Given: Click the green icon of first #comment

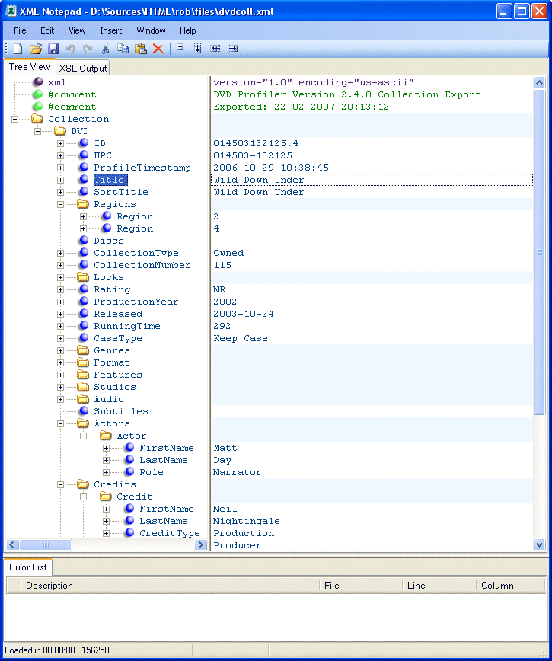Looking at the screenshot, I should click(38, 94).
